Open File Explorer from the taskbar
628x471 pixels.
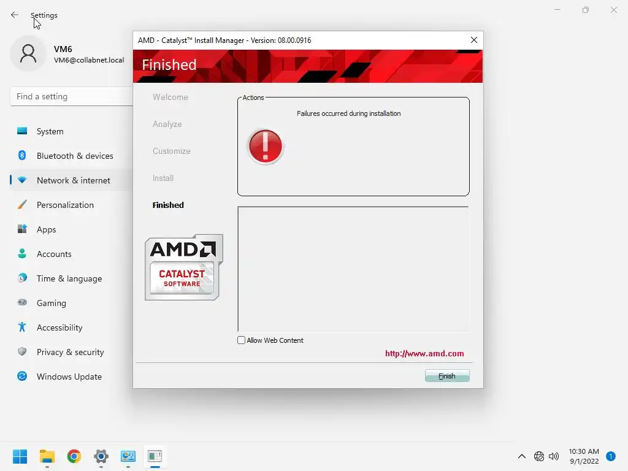pyautogui.click(x=47, y=456)
